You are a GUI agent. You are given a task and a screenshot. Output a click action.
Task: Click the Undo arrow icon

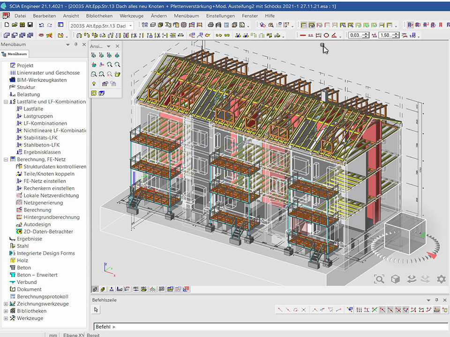tap(41, 25)
